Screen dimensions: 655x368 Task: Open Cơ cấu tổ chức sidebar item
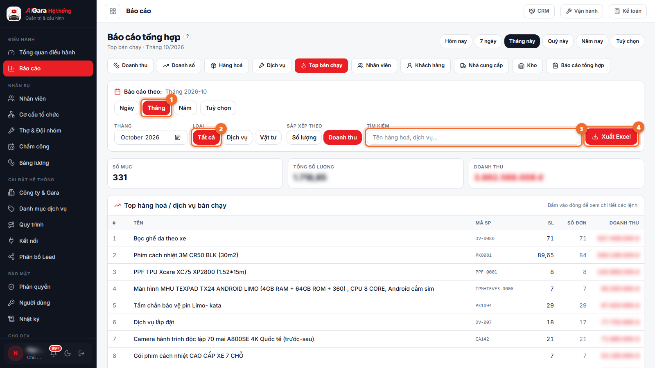(x=48, y=114)
